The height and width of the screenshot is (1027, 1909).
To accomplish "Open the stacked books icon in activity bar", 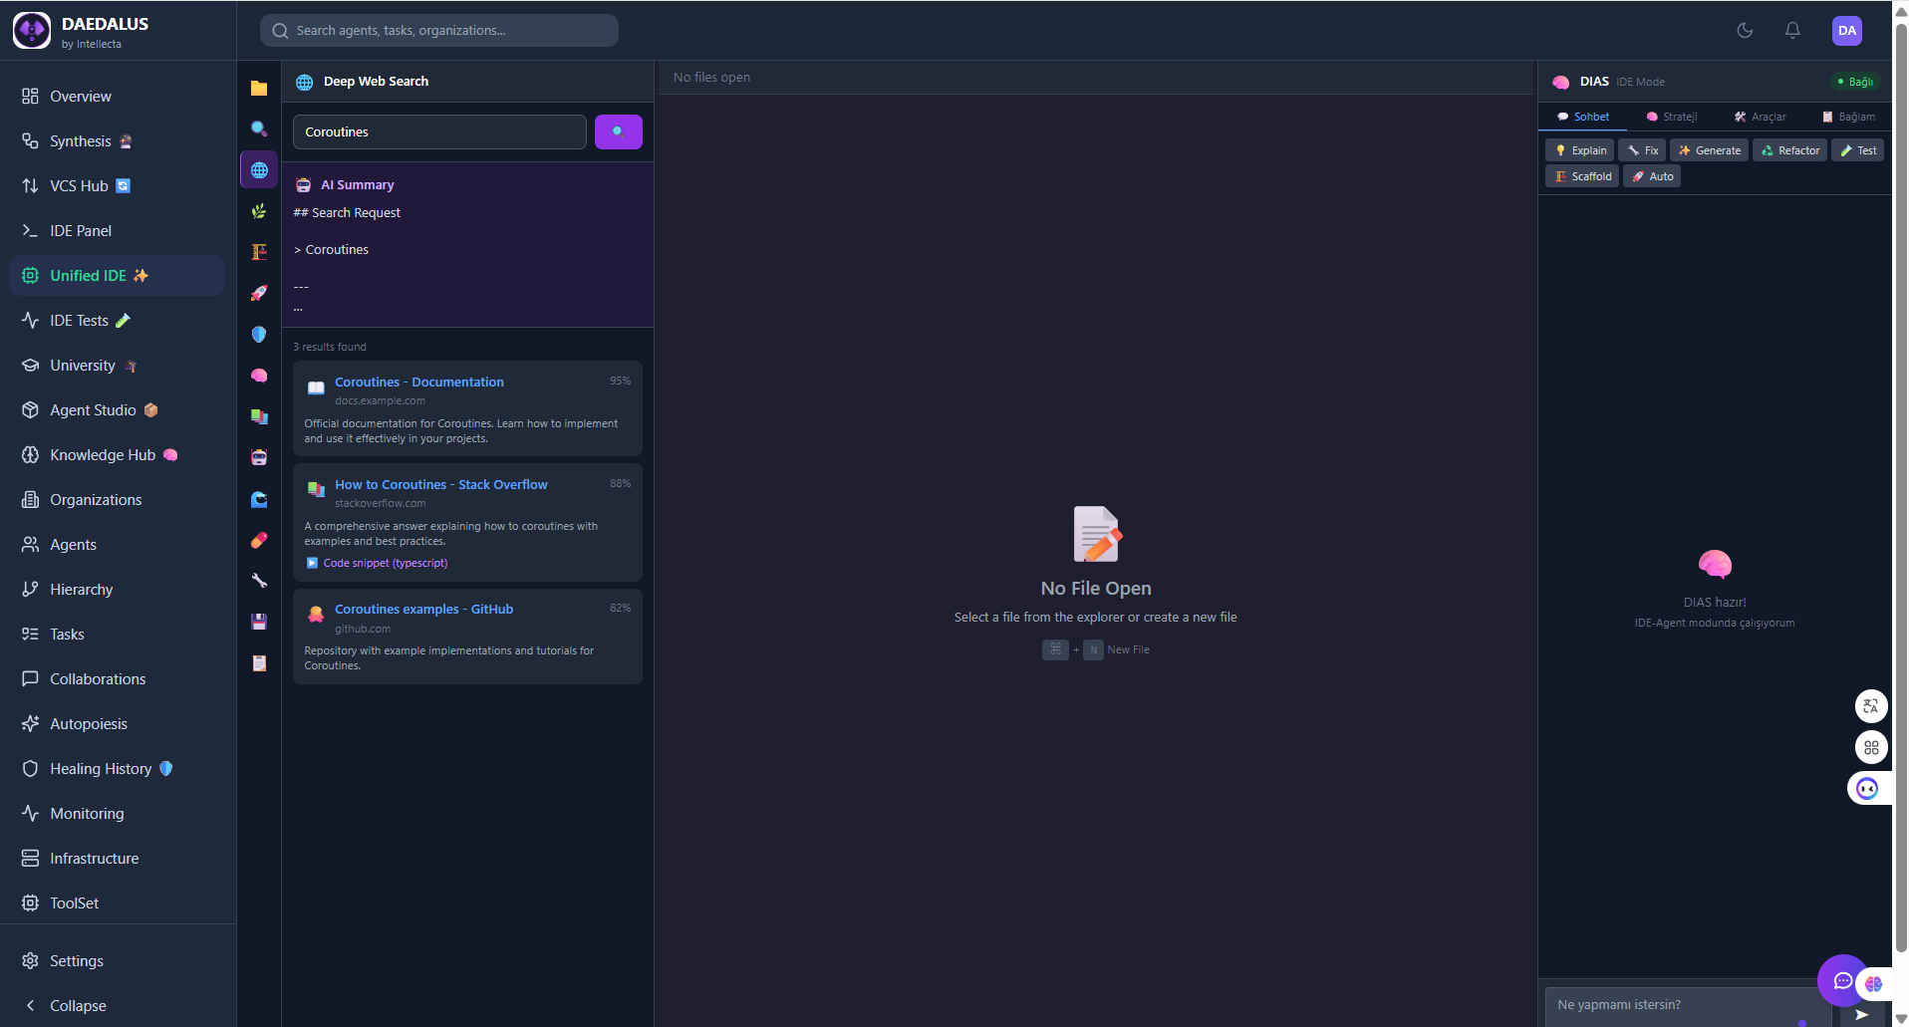I will pos(259,416).
